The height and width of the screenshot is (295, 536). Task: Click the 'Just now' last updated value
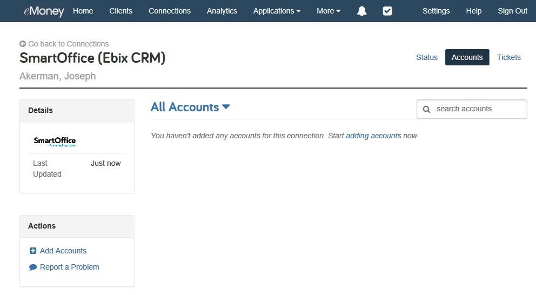click(105, 163)
